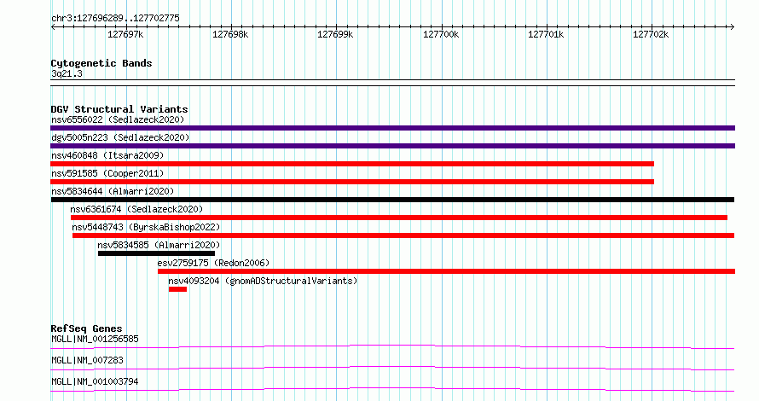Open the MGLL|NM_007283 transcript label

pyautogui.click(x=87, y=360)
